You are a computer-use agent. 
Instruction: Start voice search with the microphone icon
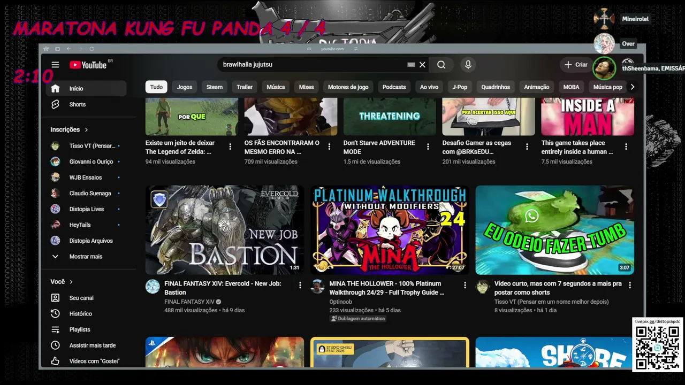[468, 65]
